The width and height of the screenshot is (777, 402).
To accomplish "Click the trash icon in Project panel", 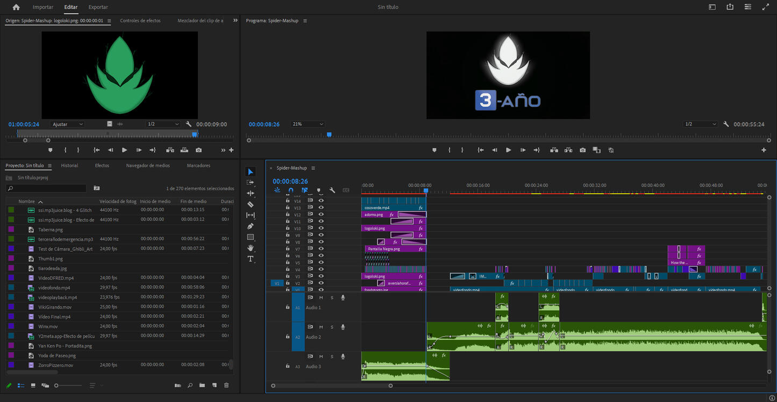I will (x=226, y=385).
